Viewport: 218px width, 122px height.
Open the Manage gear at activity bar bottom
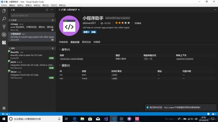click(x=4, y=108)
